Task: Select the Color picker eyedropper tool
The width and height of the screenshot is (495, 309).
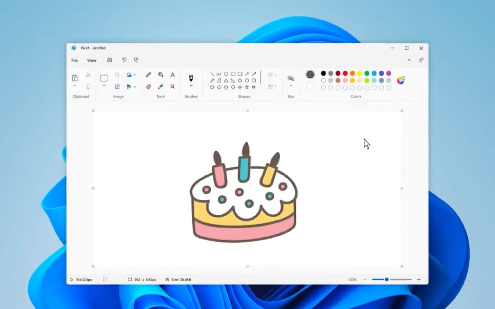Action: click(x=160, y=87)
